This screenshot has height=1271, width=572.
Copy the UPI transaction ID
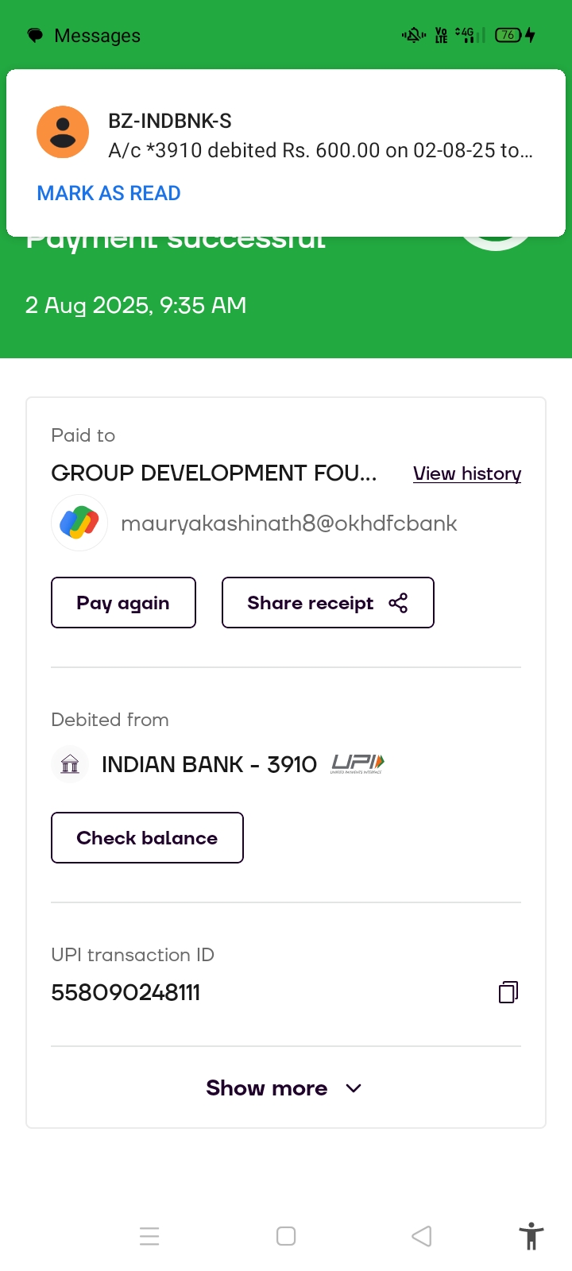coord(508,991)
